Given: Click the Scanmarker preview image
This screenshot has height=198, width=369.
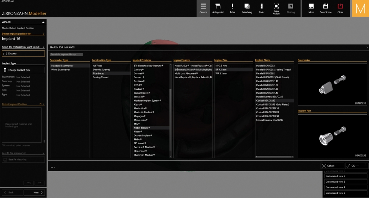Looking at the screenshot, I should (332, 84).
